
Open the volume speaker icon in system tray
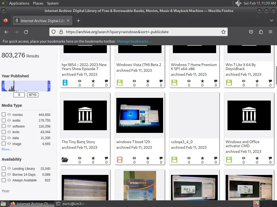click(x=238, y=3)
